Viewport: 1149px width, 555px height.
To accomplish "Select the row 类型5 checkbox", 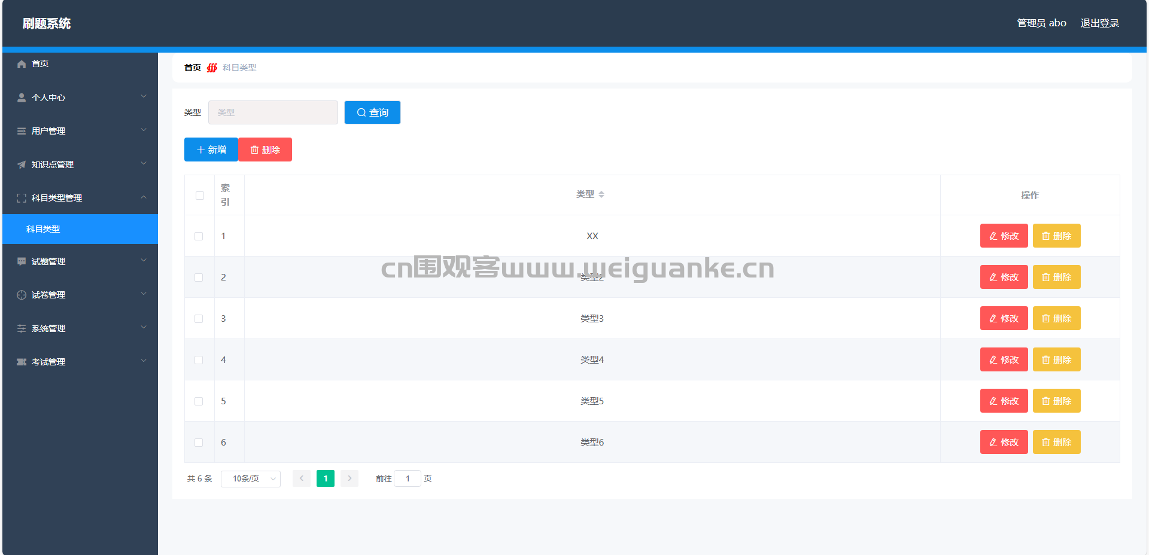I will (199, 401).
